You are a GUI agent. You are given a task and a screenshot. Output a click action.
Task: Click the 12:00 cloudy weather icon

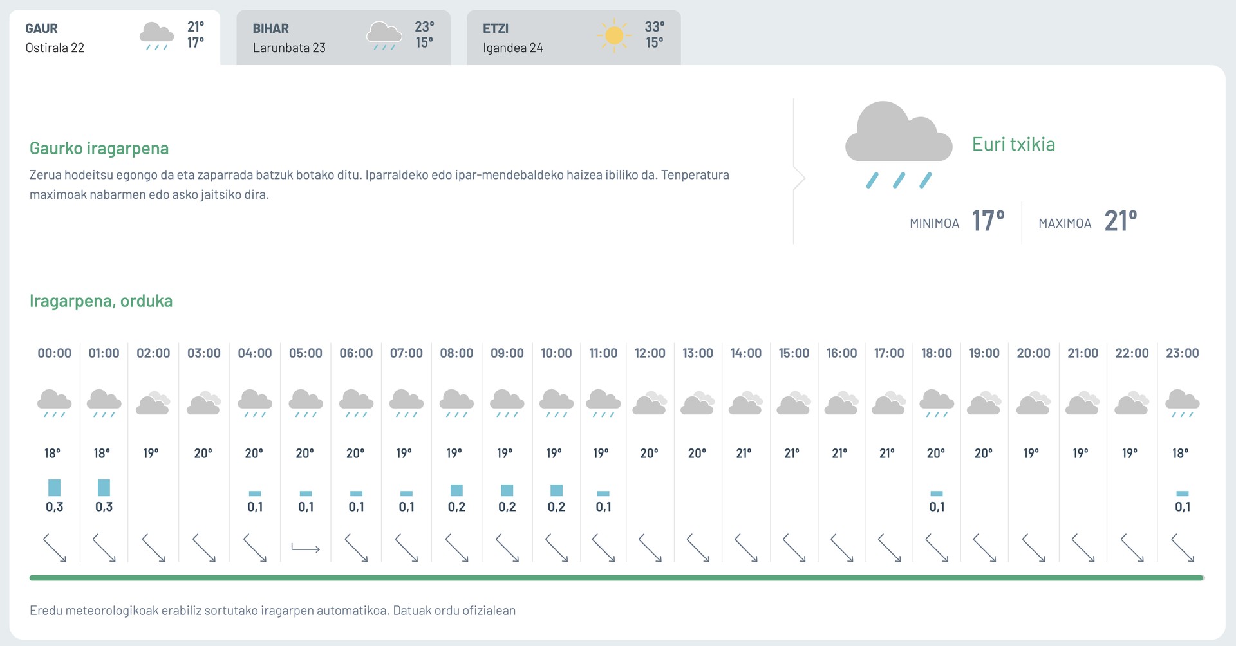tap(650, 403)
